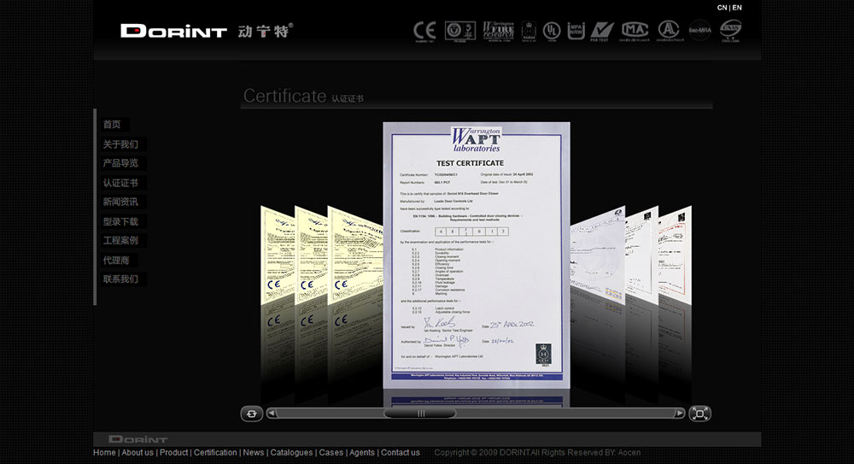This screenshot has width=854, height=464.
Task: Select the leftmost yellow CE certificate thumbnail
Action: pos(278,255)
